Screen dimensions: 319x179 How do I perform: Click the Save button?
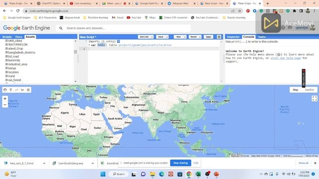click(x=160, y=37)
